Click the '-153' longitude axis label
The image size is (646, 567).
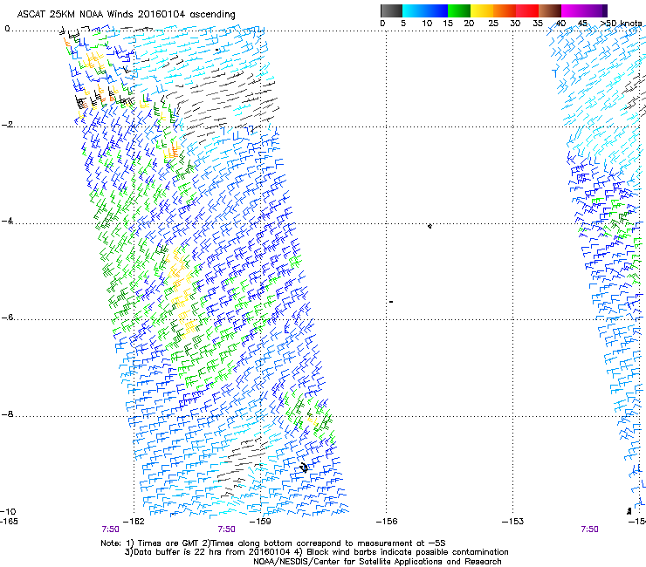[513, 522]
